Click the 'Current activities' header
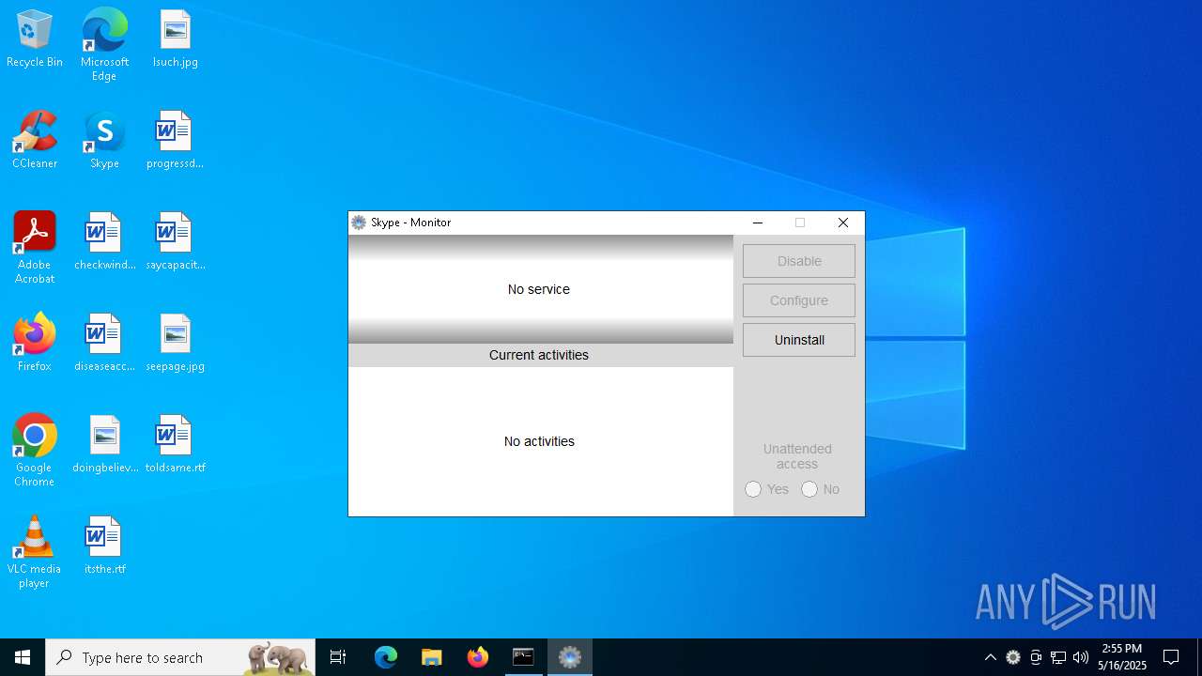1202x676 pixels. tap(539, 355)
